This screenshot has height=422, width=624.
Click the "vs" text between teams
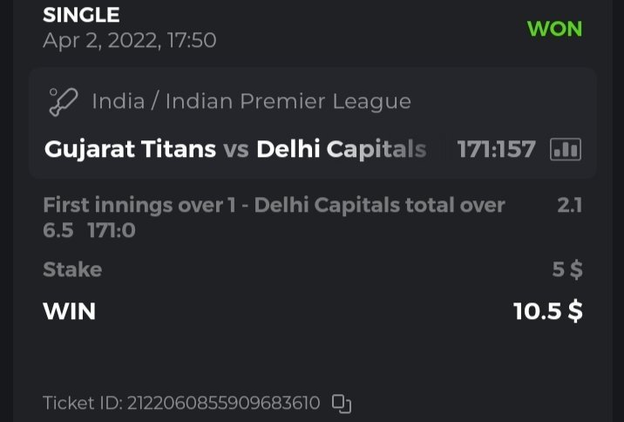click(236, 149)
